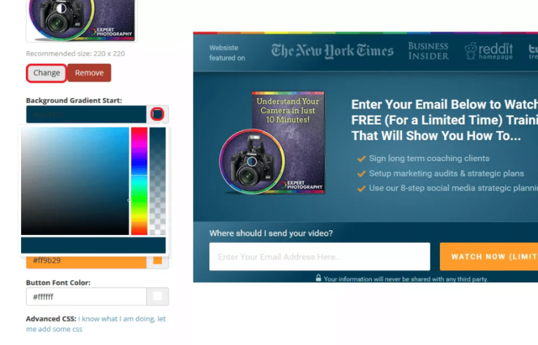Click the reddit homepage logo
Image resolution: width=538 pixels, height=345 pixels.
coord(488,51)
